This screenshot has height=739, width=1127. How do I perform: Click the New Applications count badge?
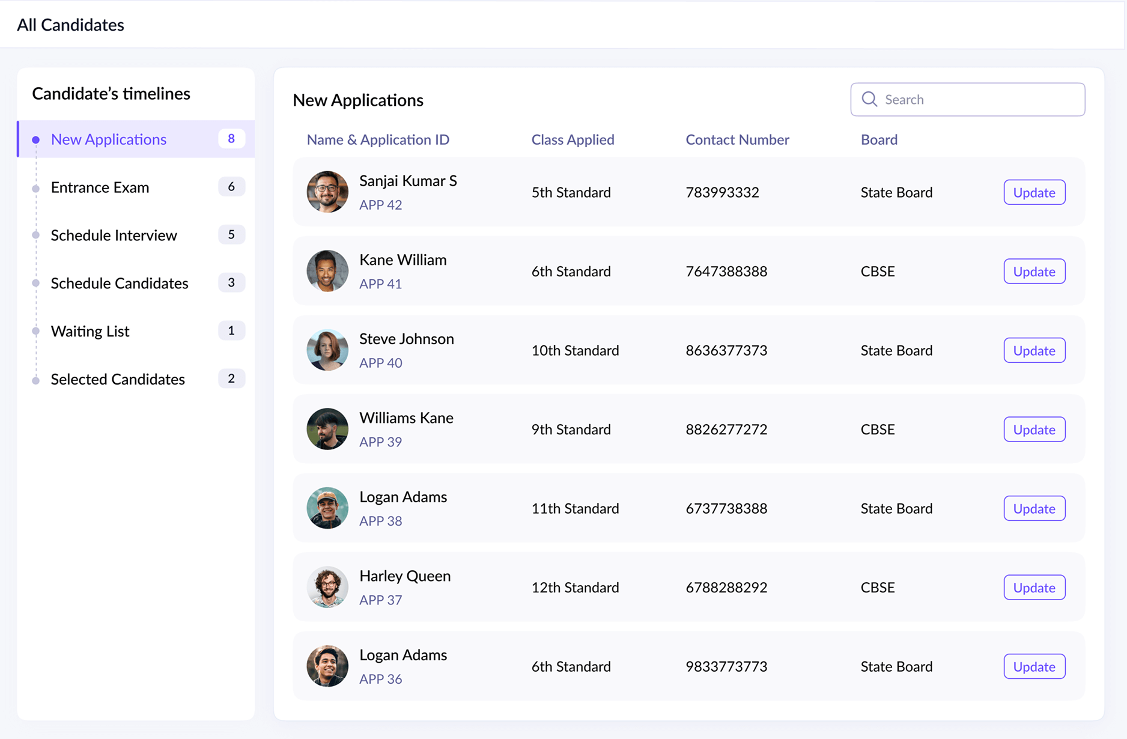click(x=231, y=139)
